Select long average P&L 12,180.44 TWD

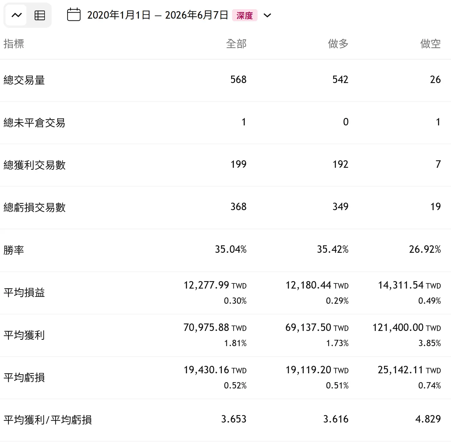click(x=317, y=285)
